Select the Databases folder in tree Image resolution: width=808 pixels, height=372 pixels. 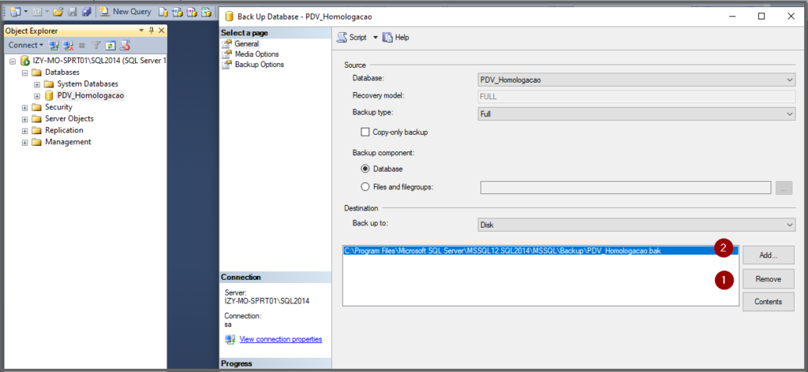(62, 73)
